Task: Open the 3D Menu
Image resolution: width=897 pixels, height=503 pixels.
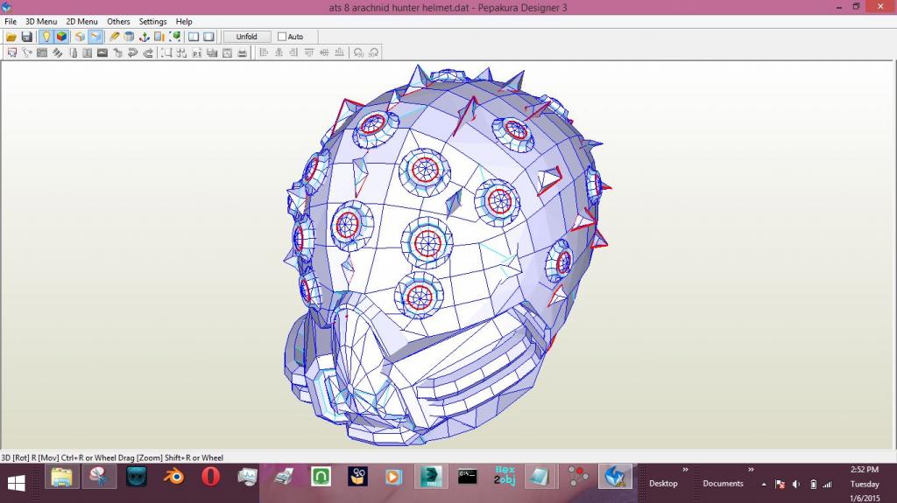Action: [x=40, y=22]
